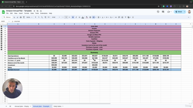This screenshot has height=108, width=193.
Task: Insert a chart
Action: point(122,17)
